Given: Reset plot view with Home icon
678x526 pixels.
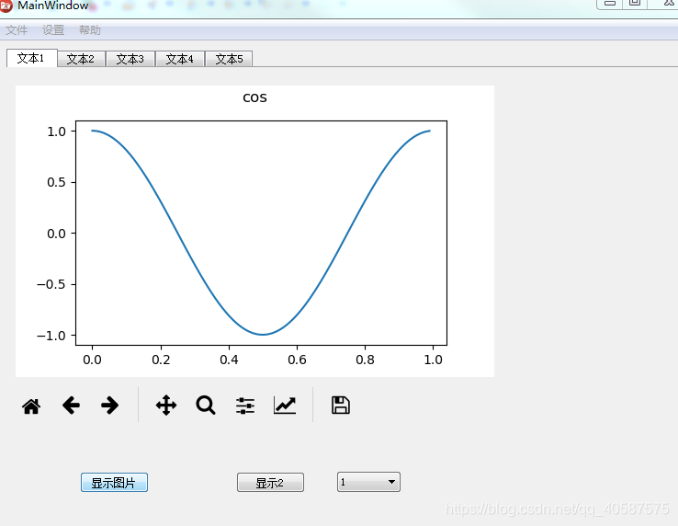Looking at the screenshot, I should point(31,406).
